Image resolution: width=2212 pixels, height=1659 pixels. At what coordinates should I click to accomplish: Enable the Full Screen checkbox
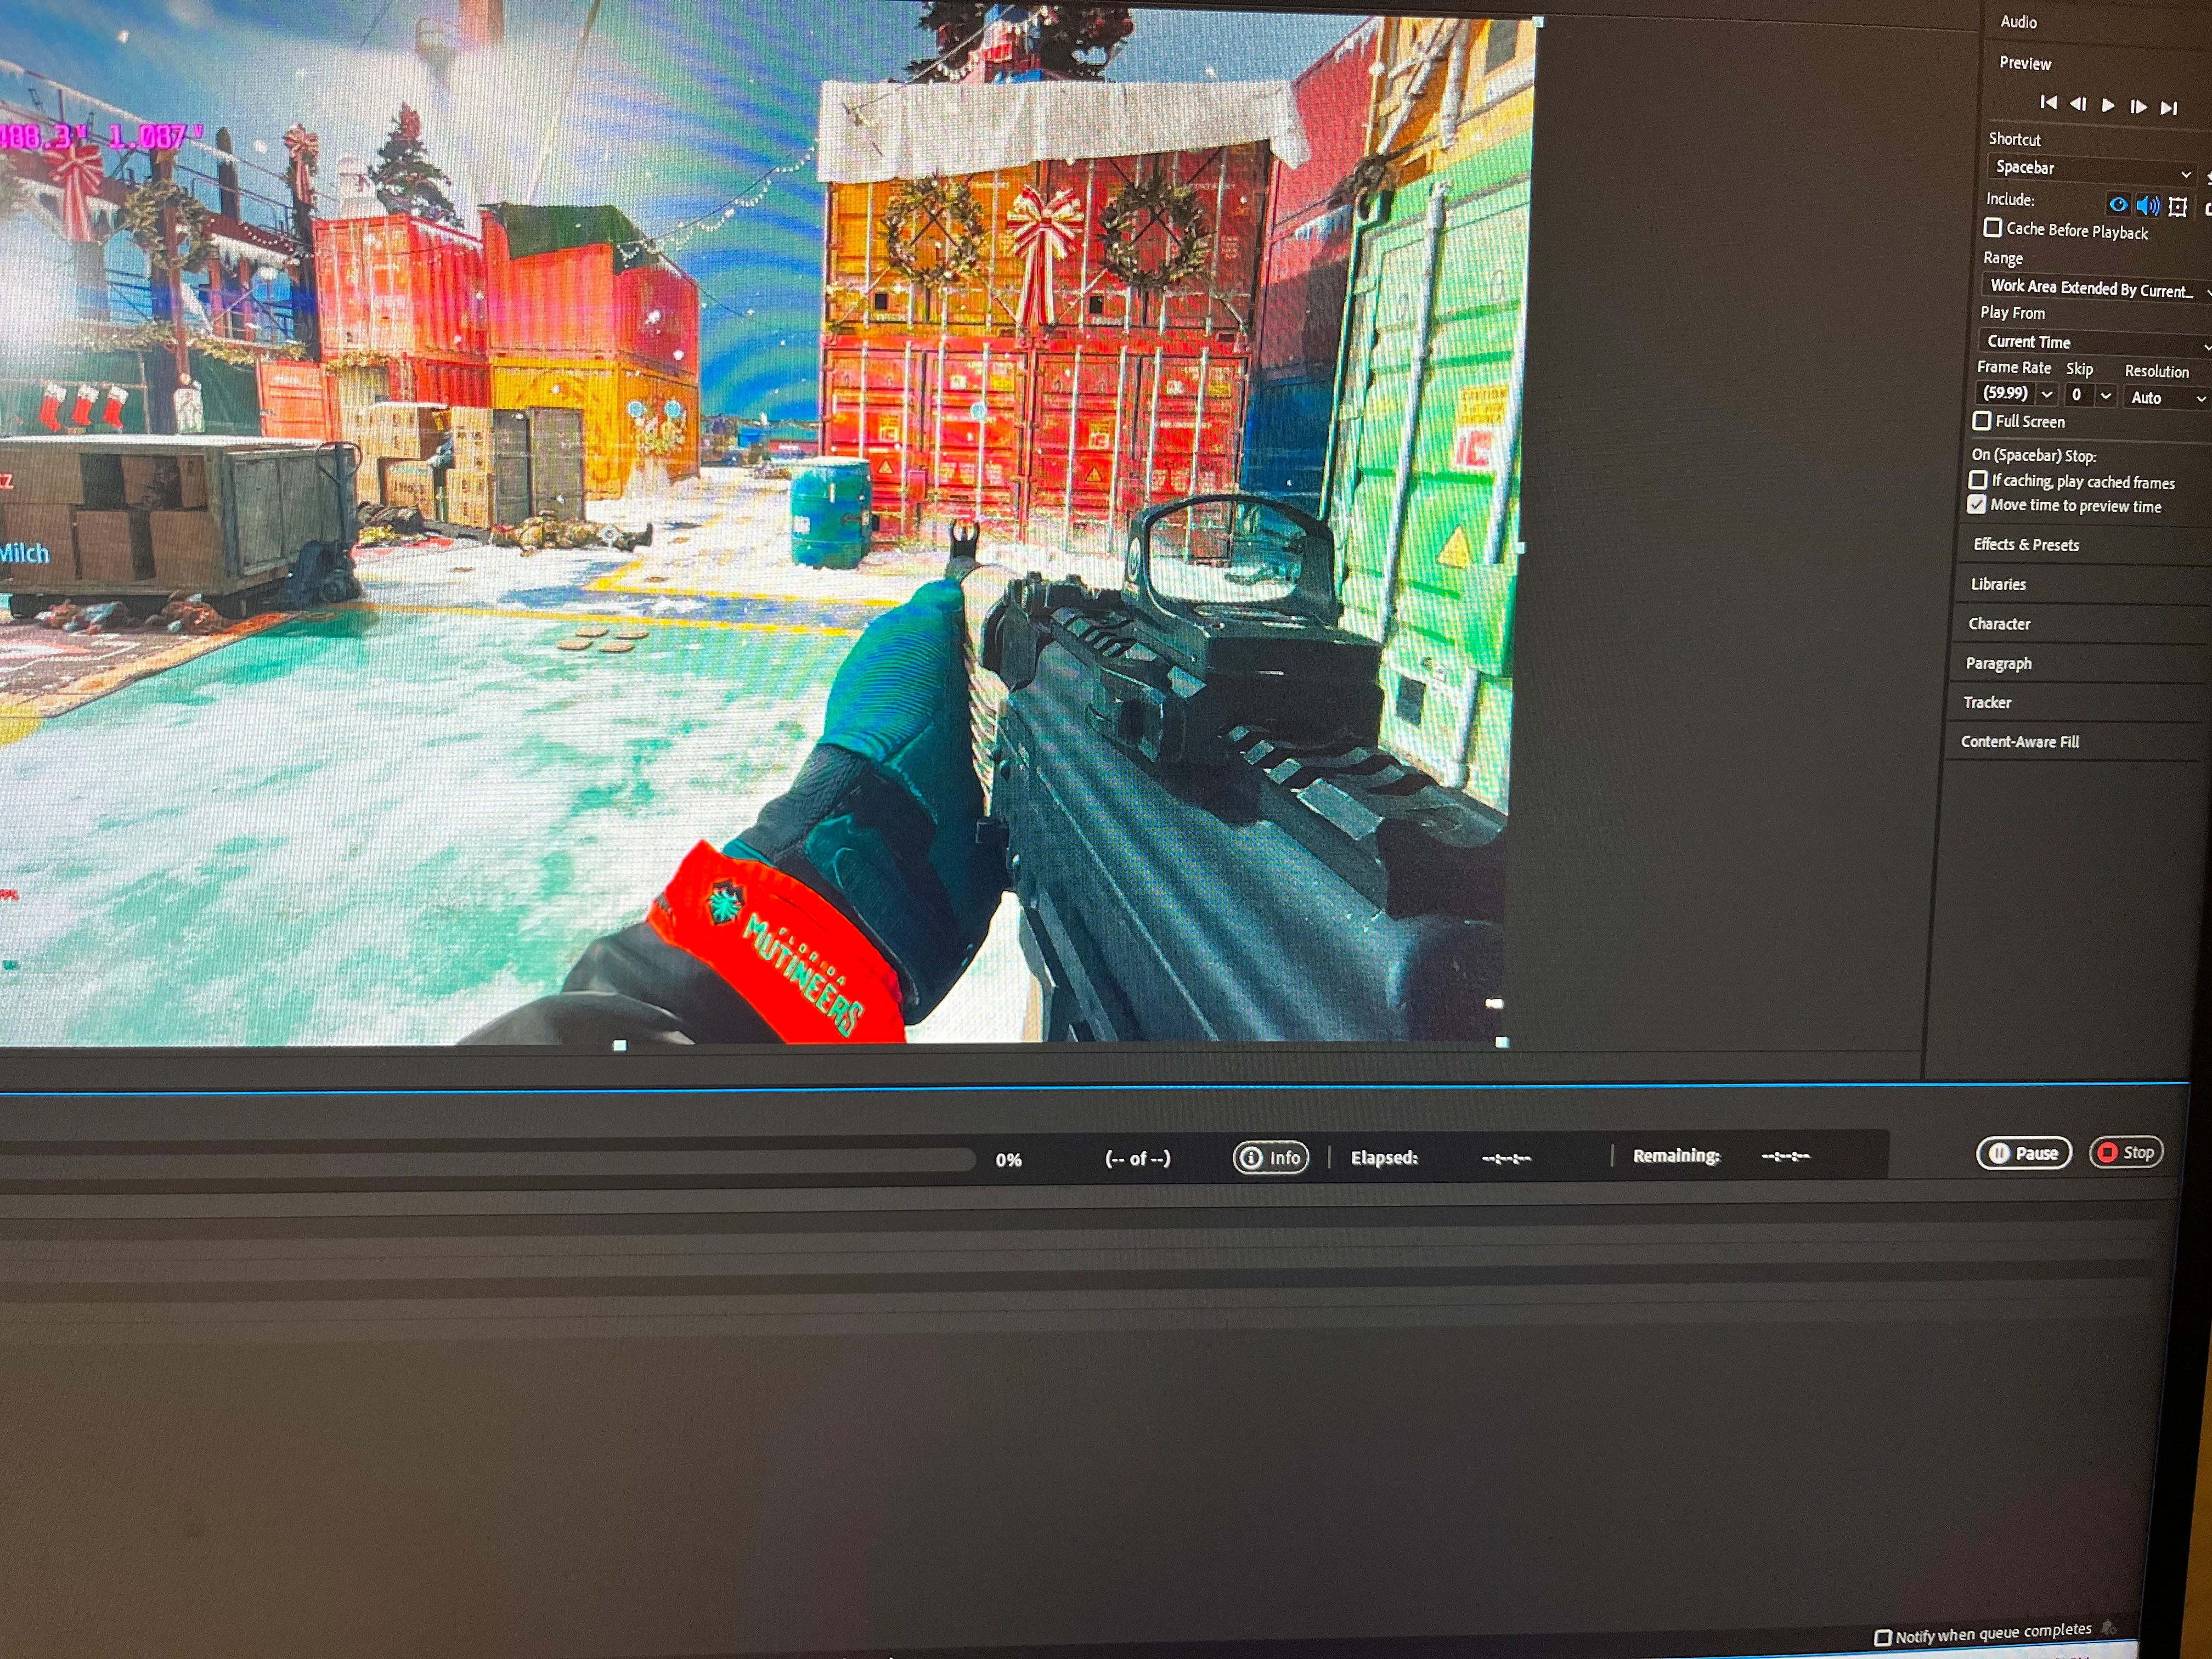click(x=1981, y=421)
